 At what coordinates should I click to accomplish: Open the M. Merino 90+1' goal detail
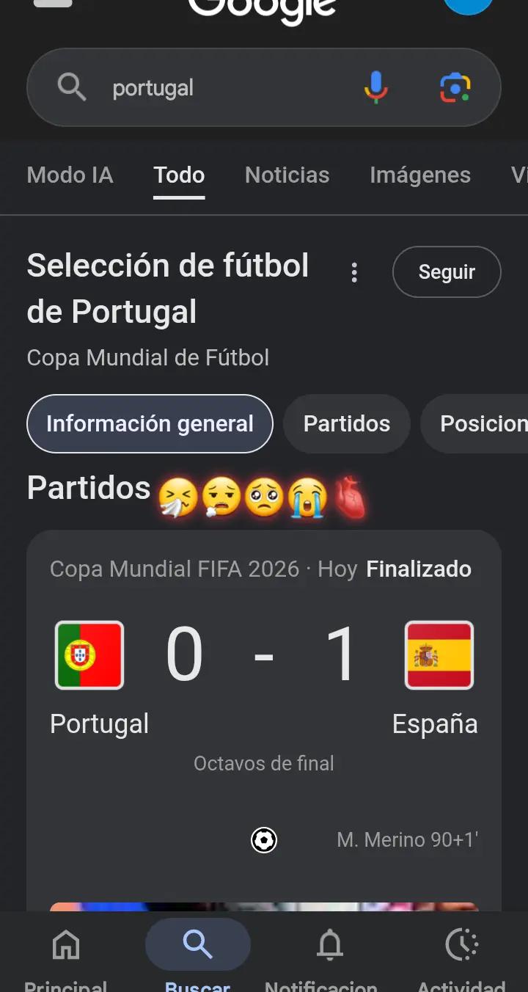coord(408,840)
